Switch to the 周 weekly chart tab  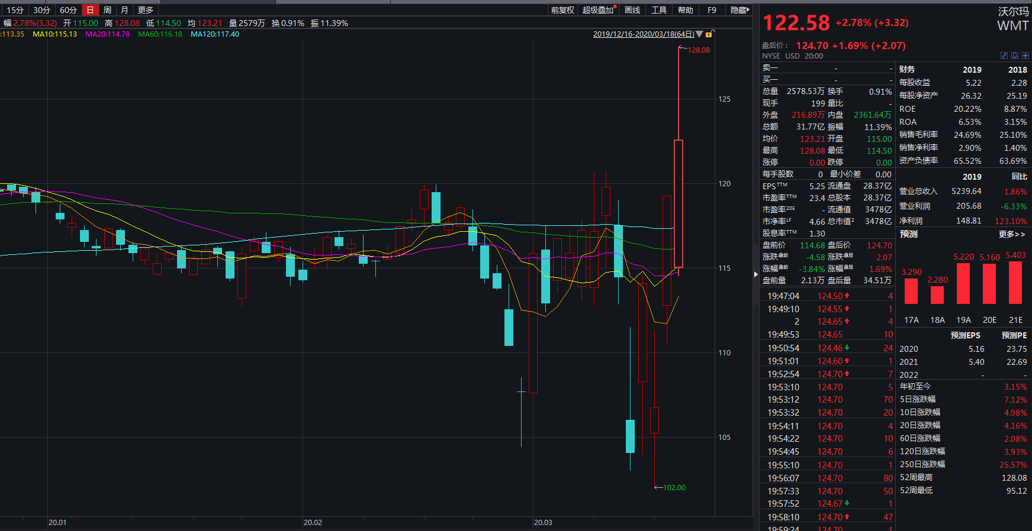(x=107, y=10)
